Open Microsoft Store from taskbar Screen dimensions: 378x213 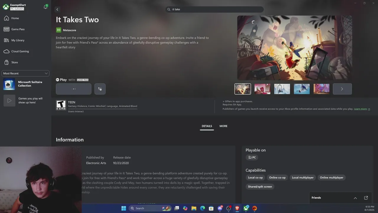click(211, 208)
